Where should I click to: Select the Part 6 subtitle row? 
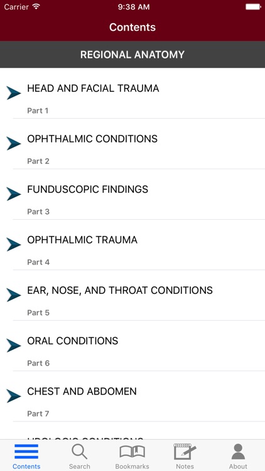click(38, 363)
